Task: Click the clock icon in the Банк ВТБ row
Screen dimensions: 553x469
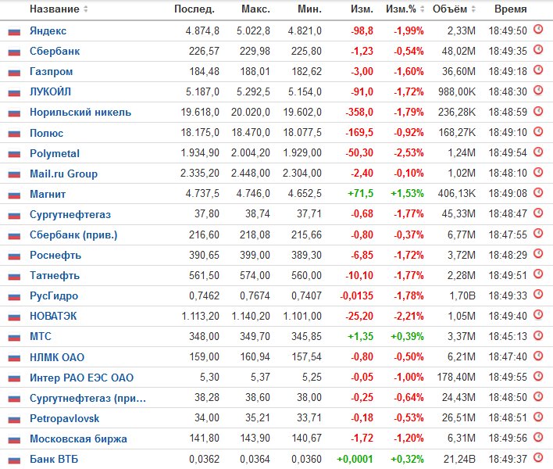Action: (538, 458)
